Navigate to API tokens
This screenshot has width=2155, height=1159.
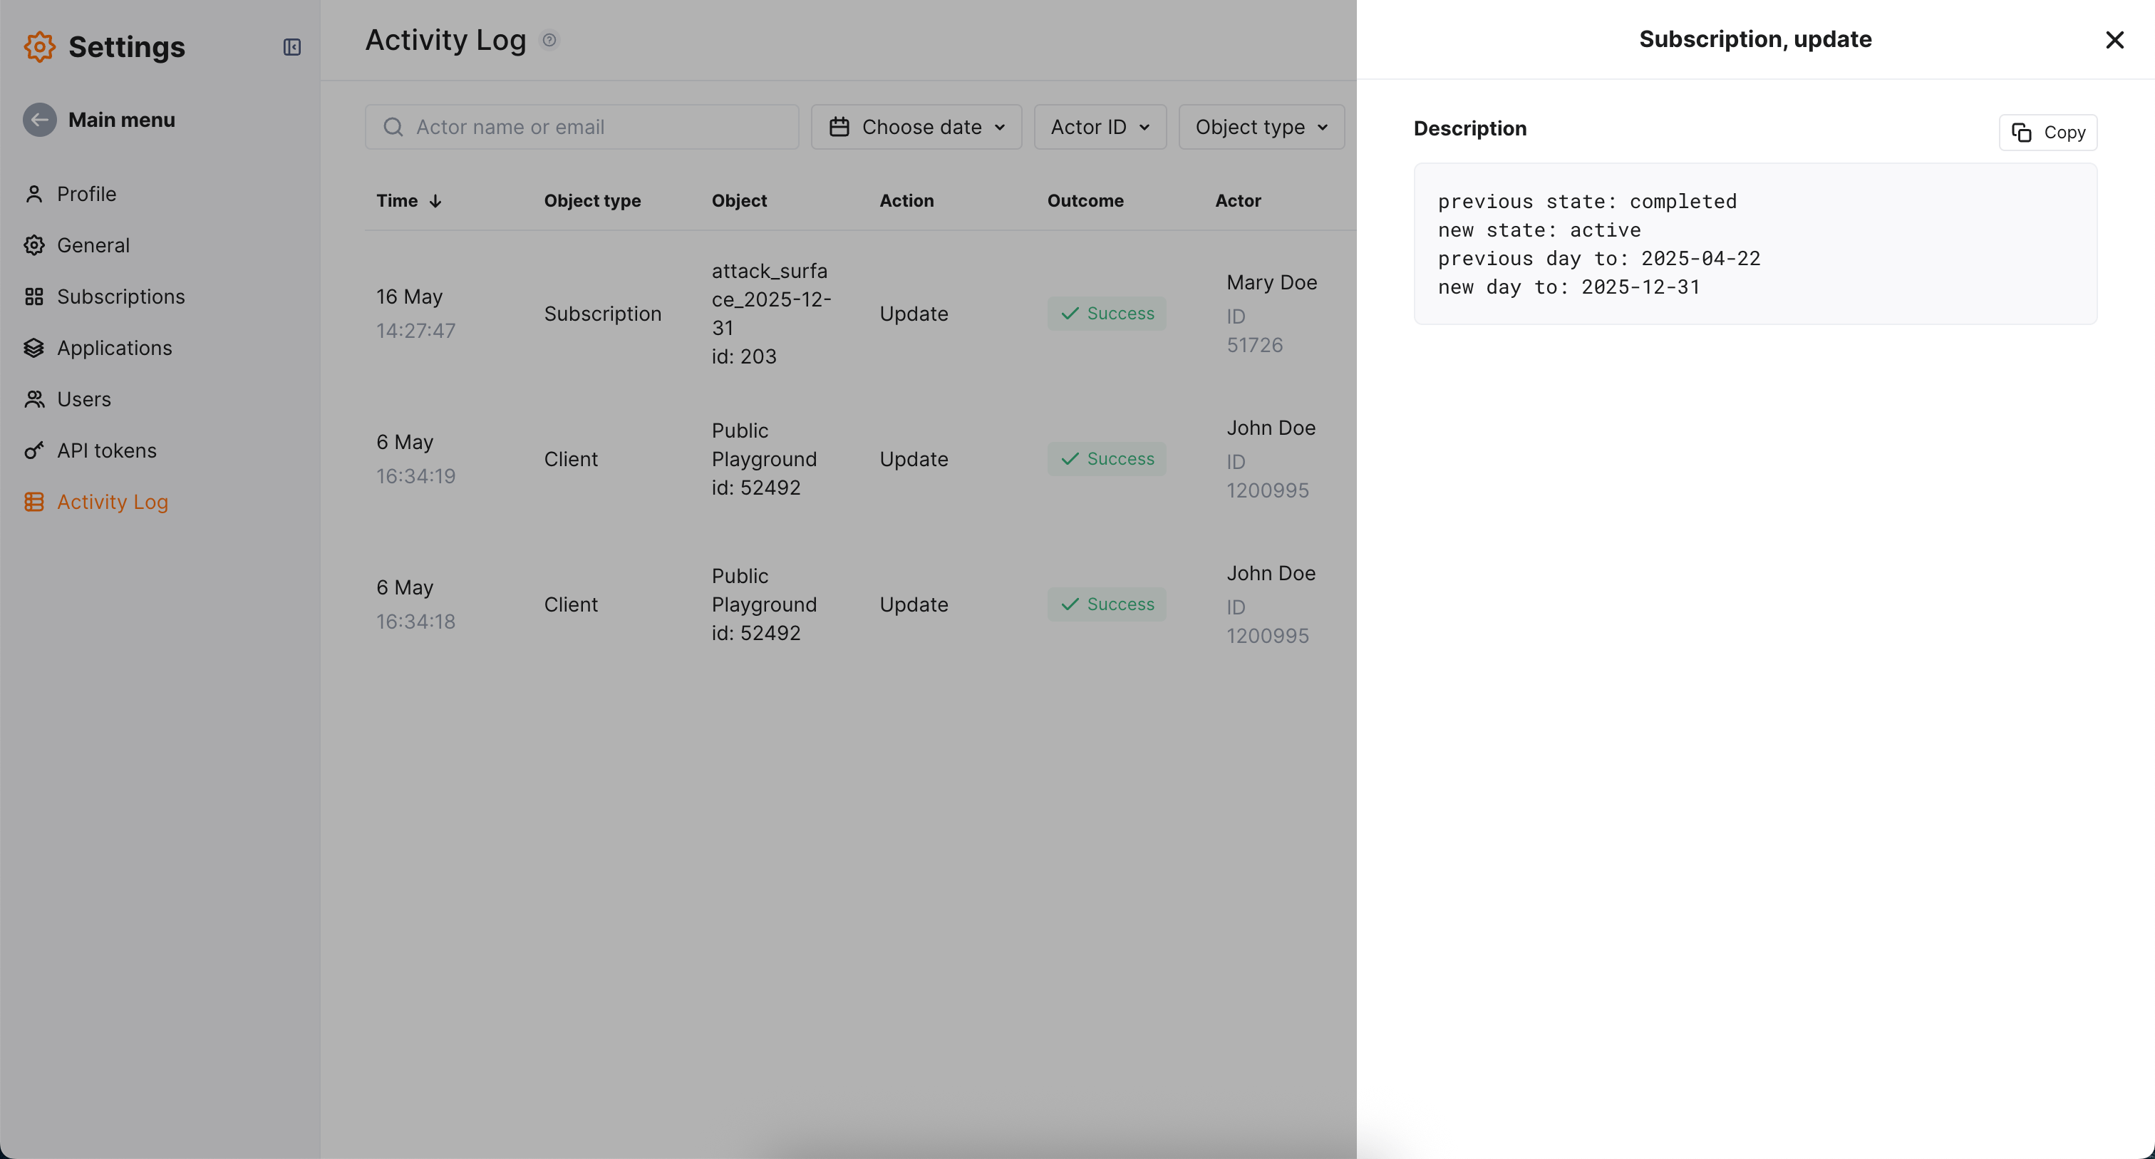106,450
